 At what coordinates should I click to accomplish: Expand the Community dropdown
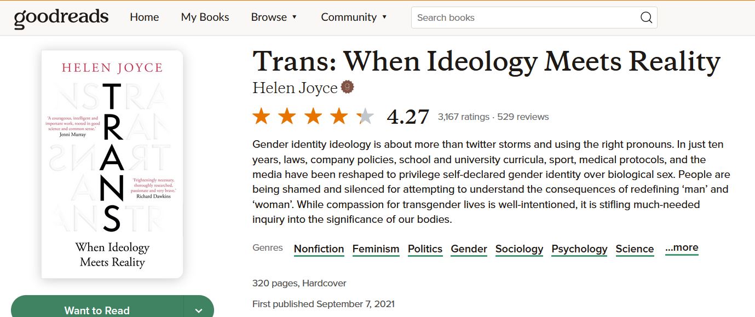[354, 17]
